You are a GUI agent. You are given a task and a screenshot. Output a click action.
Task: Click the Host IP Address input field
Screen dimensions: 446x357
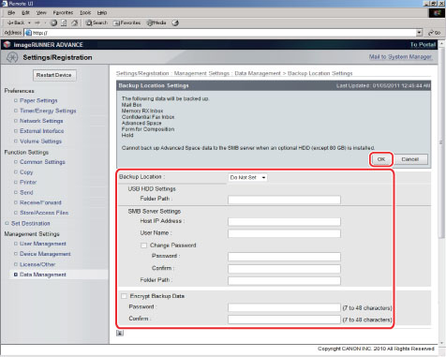pos(284,222)
